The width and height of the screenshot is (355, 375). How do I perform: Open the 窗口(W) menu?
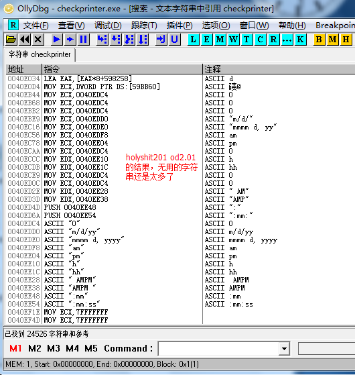coord(255,25)
